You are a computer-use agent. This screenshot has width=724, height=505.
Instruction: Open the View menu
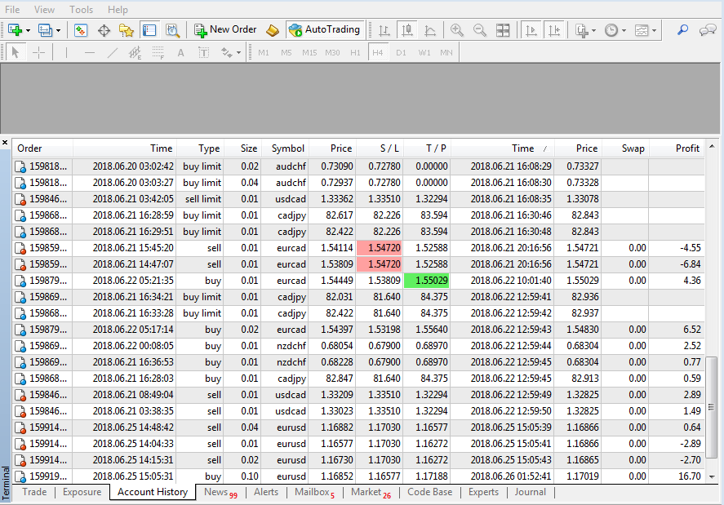[44, 9]
